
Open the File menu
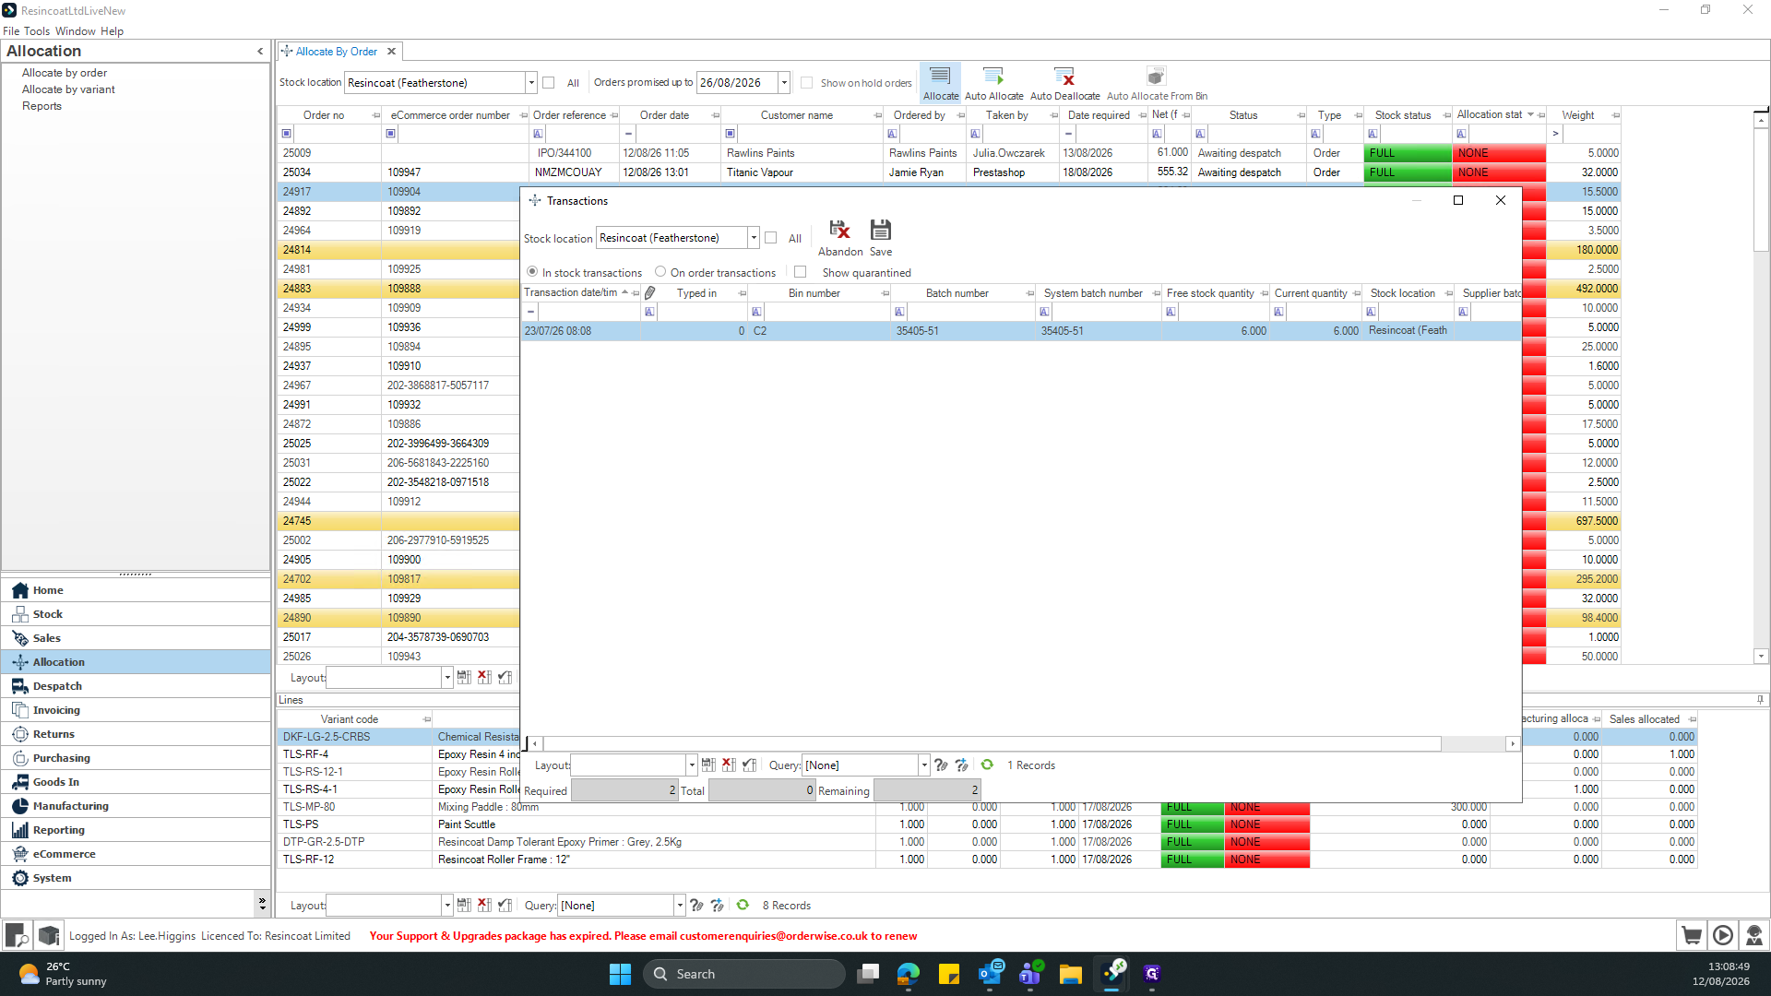[11, 30]
